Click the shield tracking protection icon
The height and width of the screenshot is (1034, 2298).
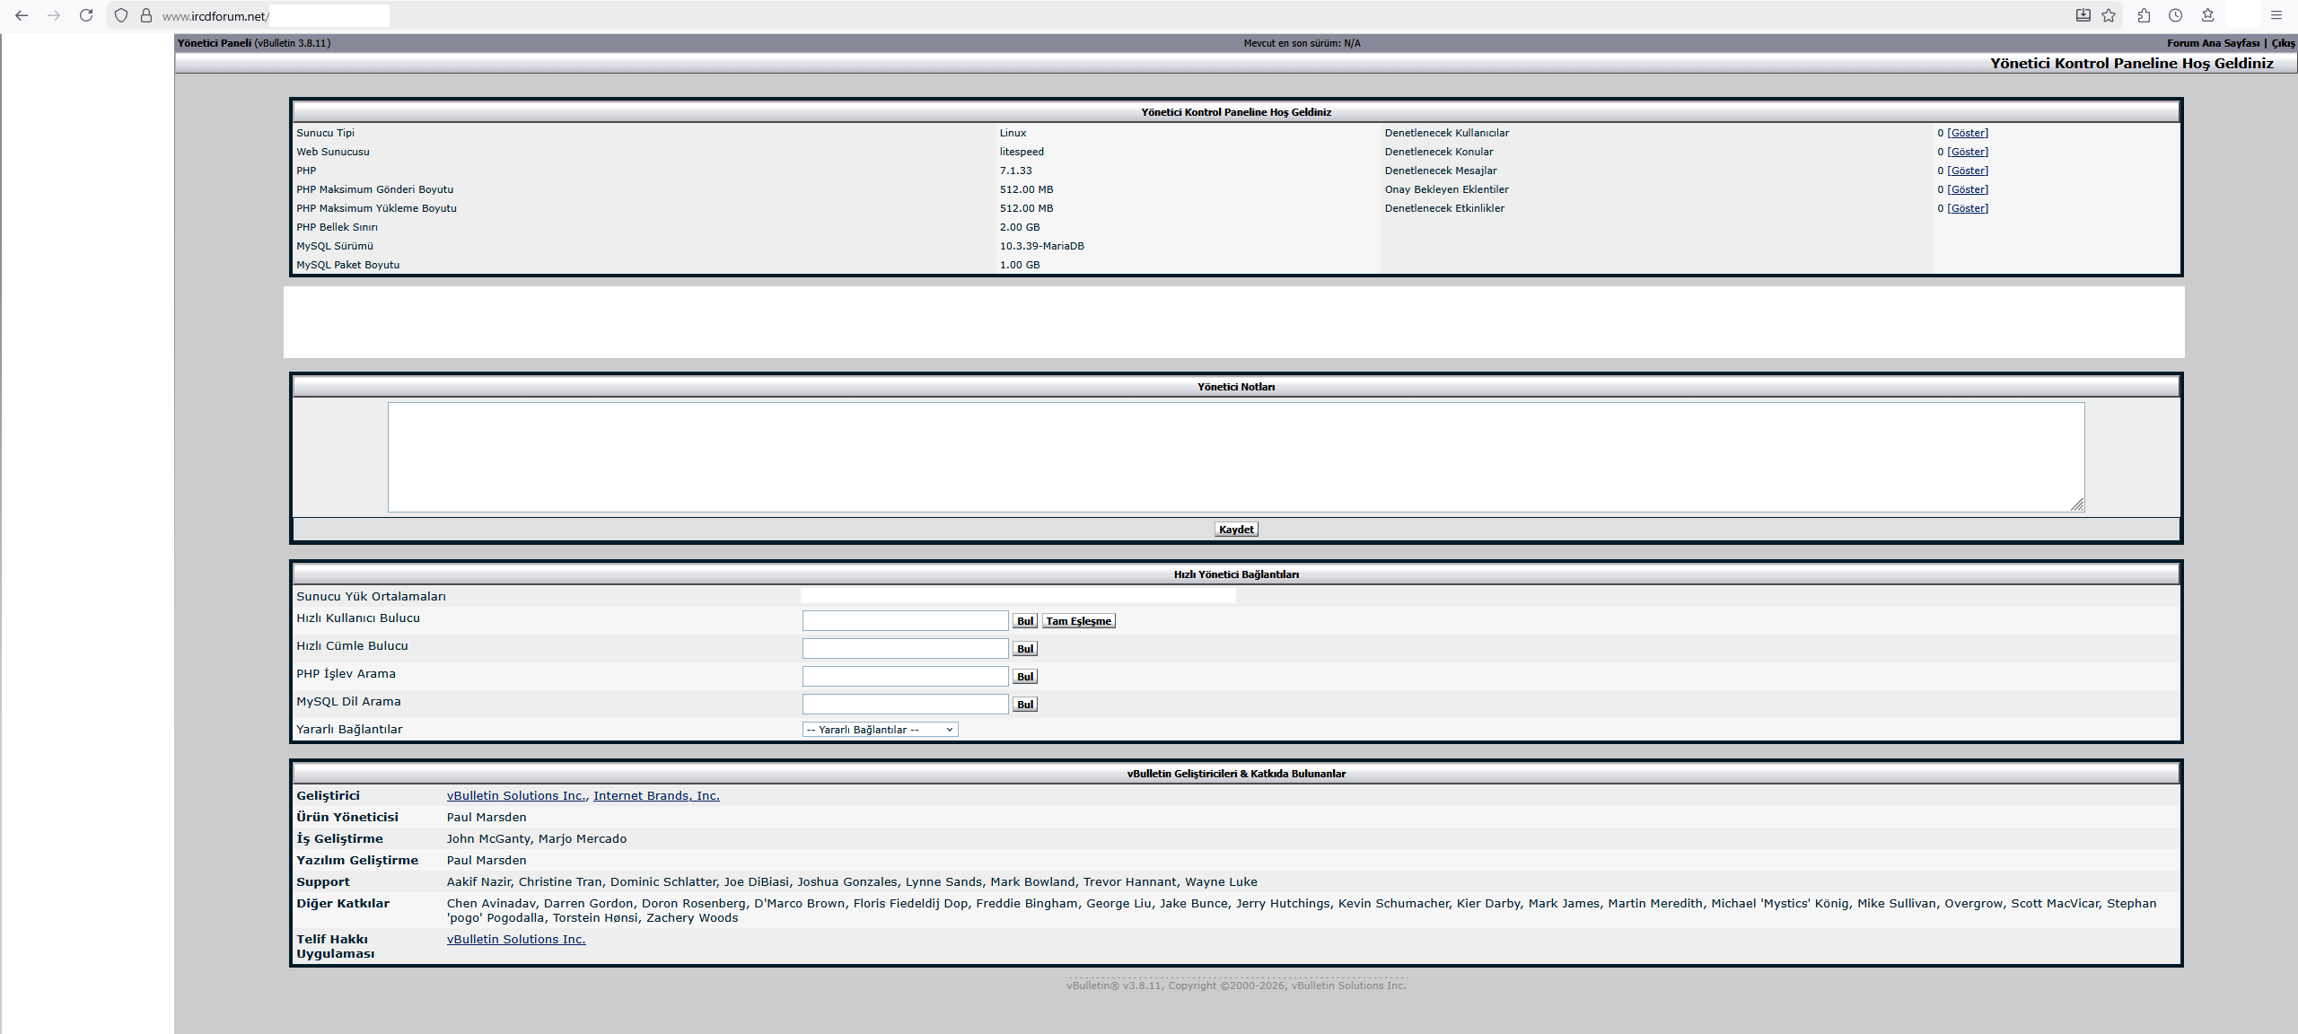121,15
